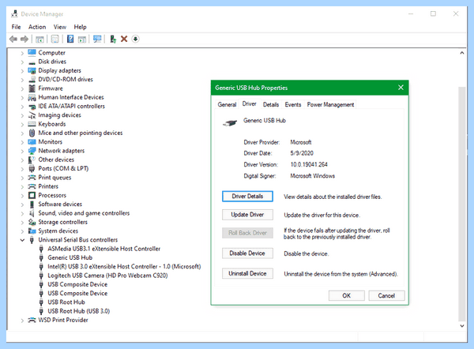Open the Action menu

37,27
